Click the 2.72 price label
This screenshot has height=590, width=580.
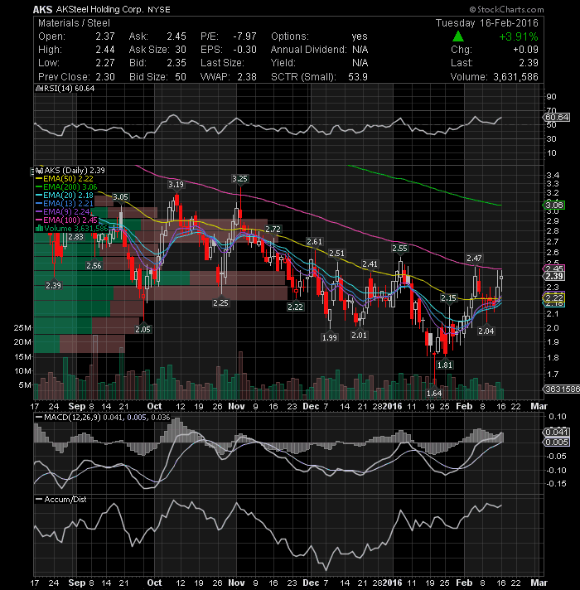coord(273,230)
